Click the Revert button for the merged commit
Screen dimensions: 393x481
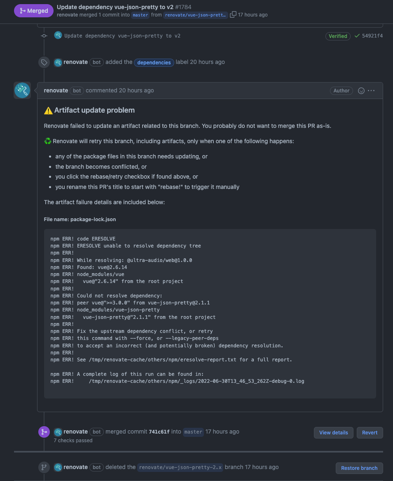click(x=370, y=432)
